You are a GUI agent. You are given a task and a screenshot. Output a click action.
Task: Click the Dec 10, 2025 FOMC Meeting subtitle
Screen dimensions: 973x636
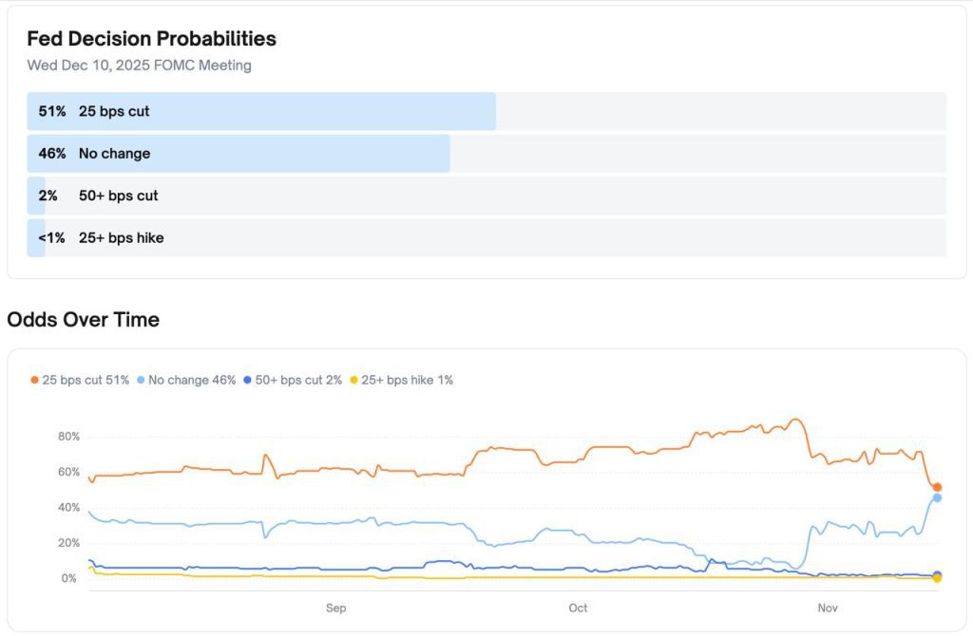[139, 65]
